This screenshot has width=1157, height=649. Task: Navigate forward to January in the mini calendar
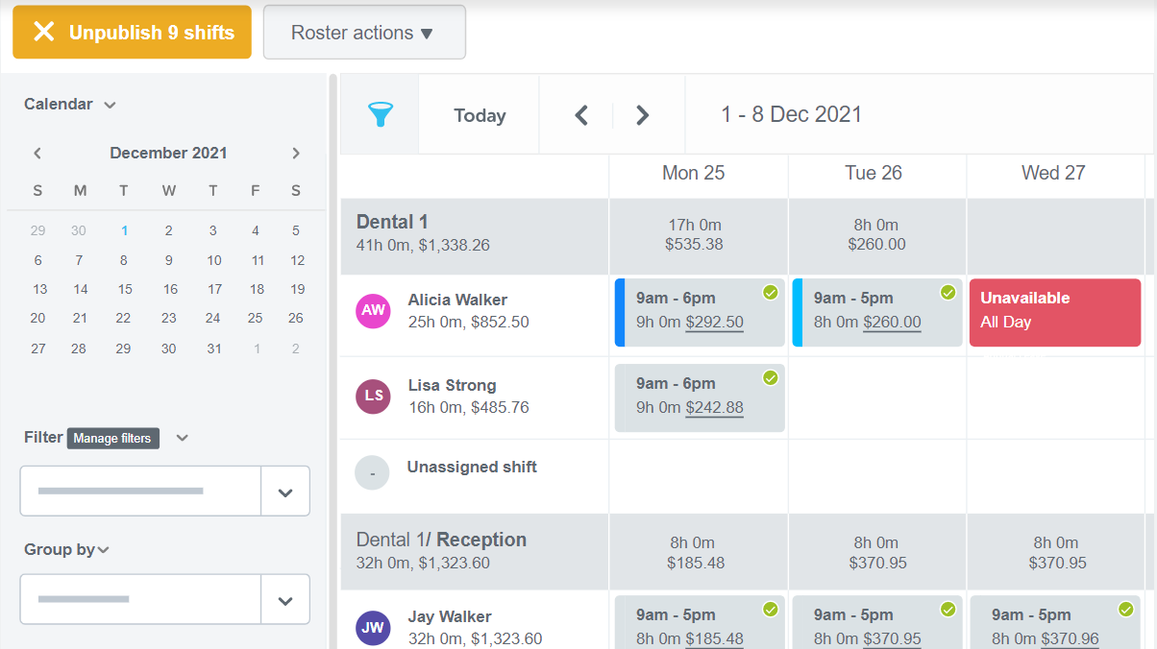(x=296, y=153)
